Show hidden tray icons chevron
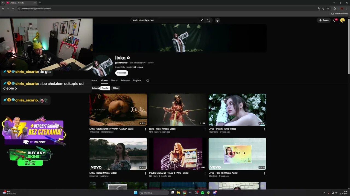 (324, 193)
